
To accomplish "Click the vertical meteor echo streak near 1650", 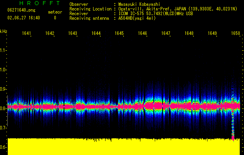I will coord(233,124).
